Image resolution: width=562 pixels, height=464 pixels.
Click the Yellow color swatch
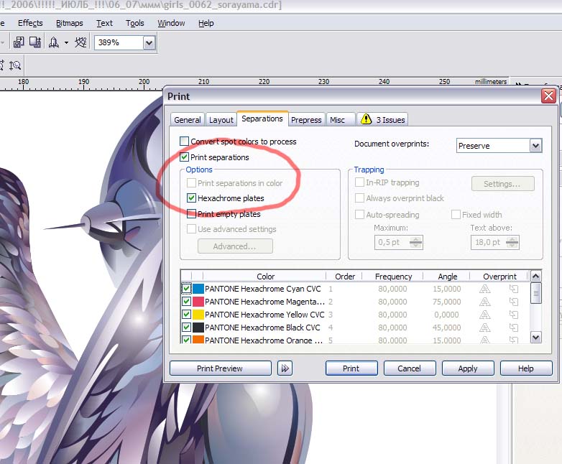click(x=198, y=314)
